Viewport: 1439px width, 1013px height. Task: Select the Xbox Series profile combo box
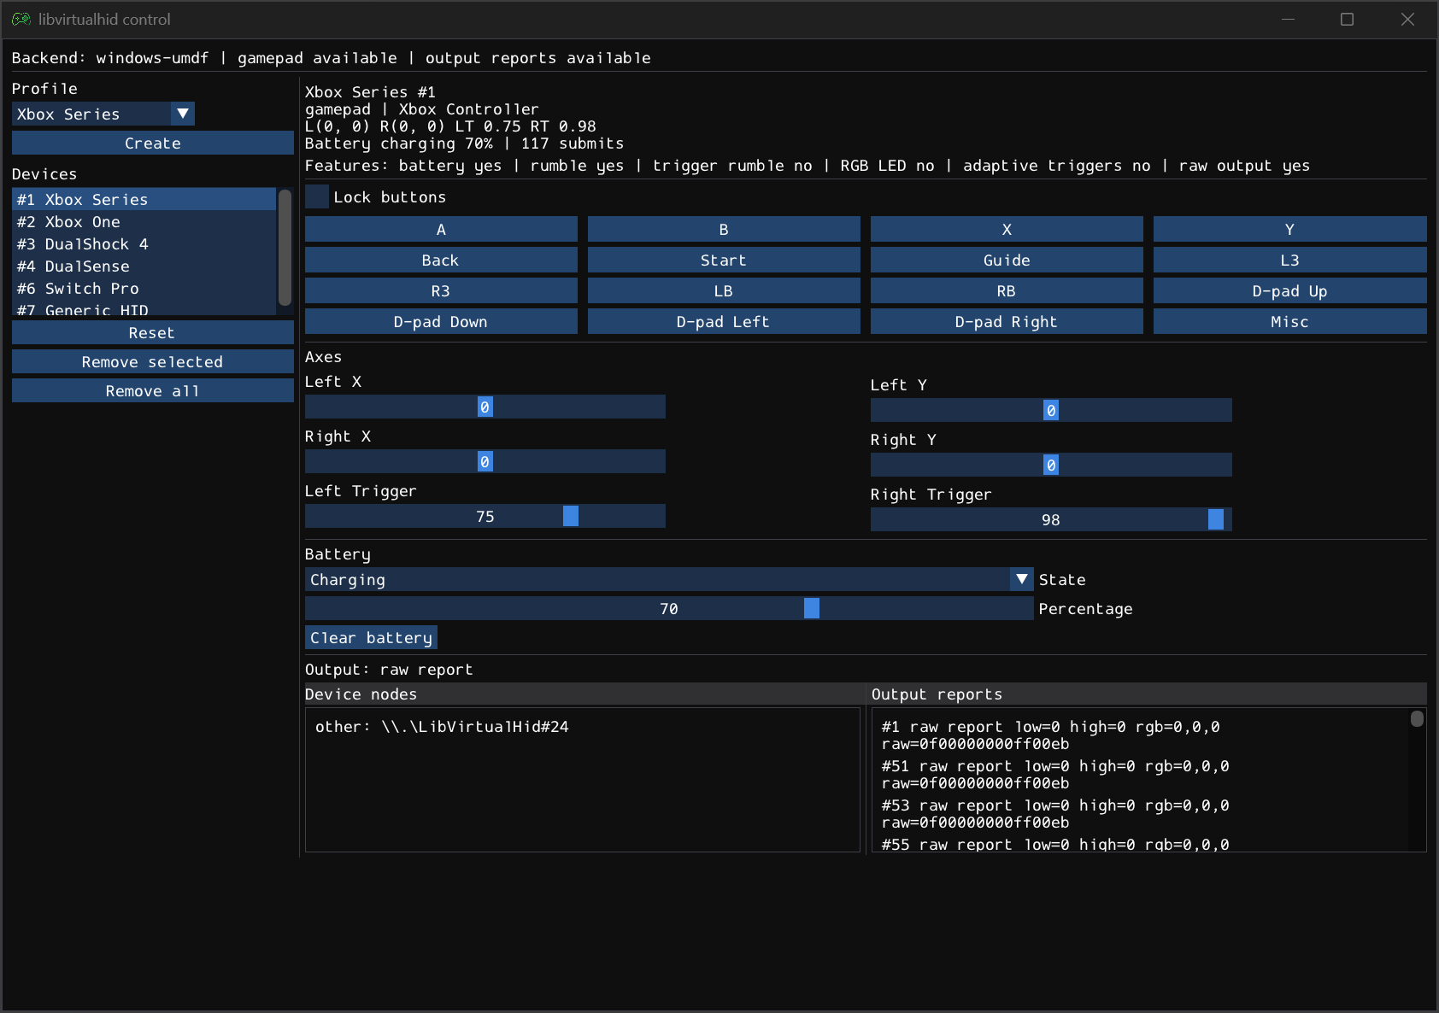tap(103, 114)
